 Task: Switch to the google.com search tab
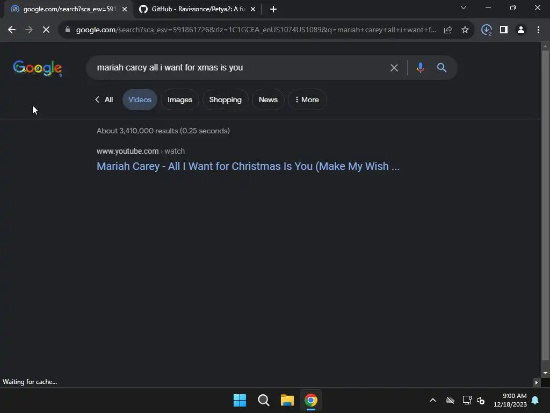coord(69,9)
